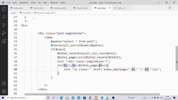Click line number 40 in gutter
The image size is (178, 100).
tap(15, 69)
